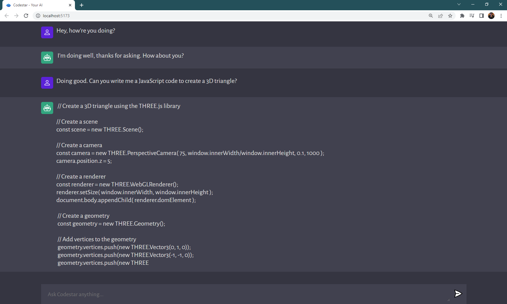The image size is (507, 304).
Task: Click the localhost:5173 address bar
Action: pyautogui.click(x=230, y=16)
